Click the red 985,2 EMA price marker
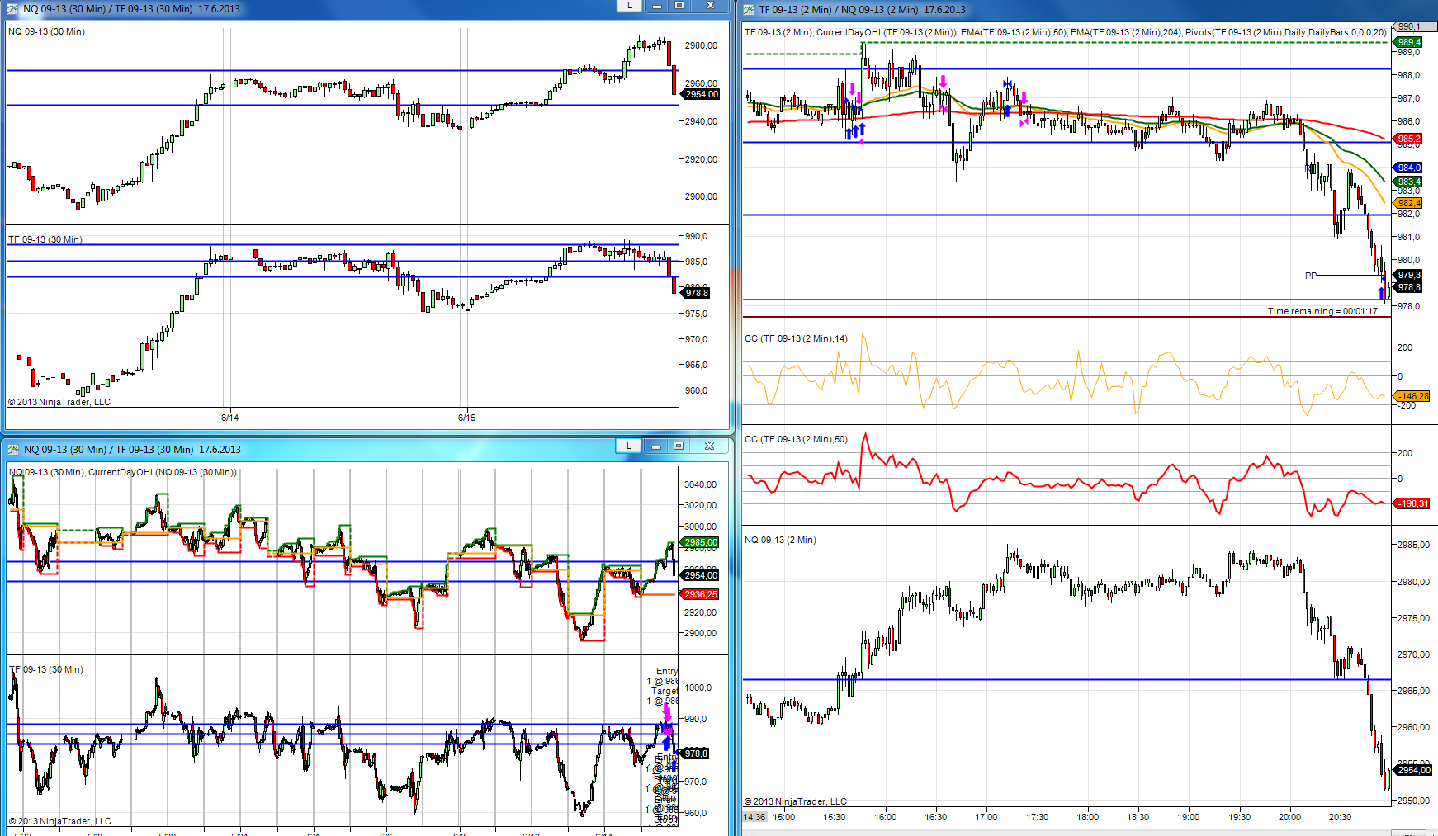The width and height of the screenshot is (1438, 836). (1408, 139)
